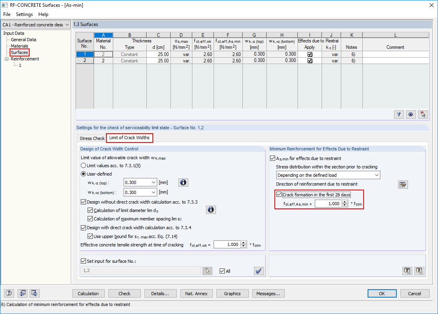
Task: Activate the pick-surfaces-graphically arrow icon
Action: (422, 114)
